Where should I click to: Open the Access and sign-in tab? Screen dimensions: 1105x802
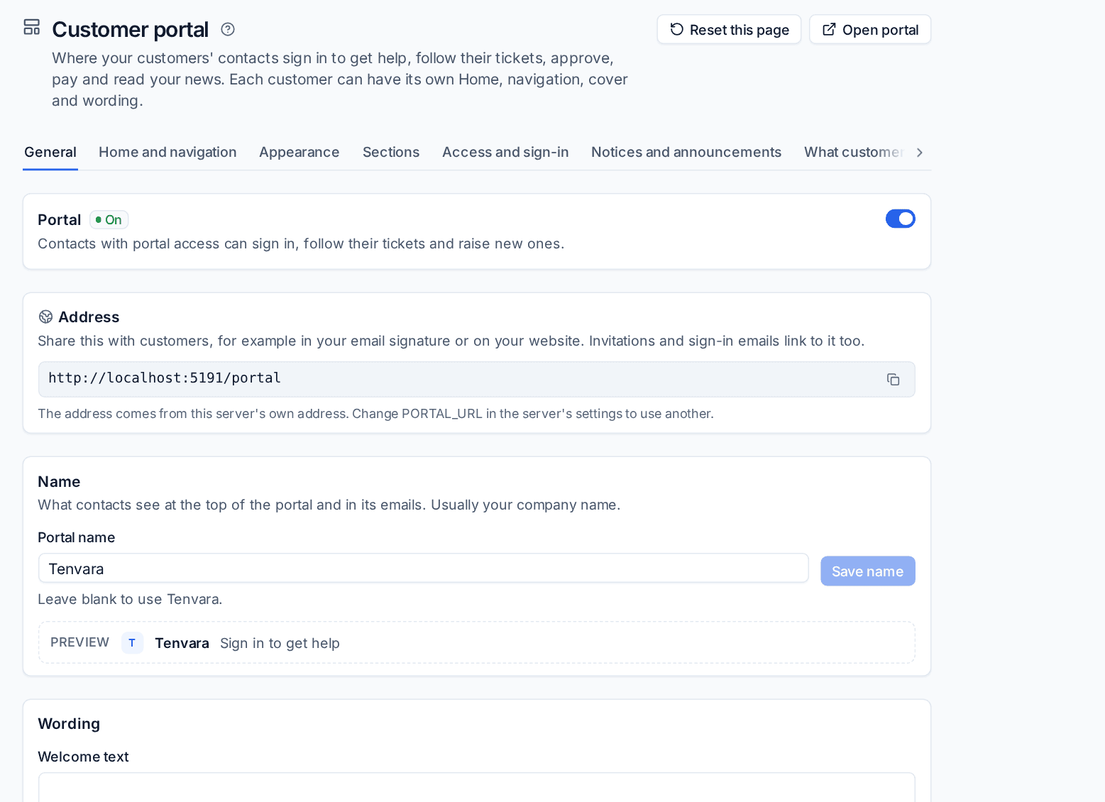pyautogui.click(x=505, y=152)
